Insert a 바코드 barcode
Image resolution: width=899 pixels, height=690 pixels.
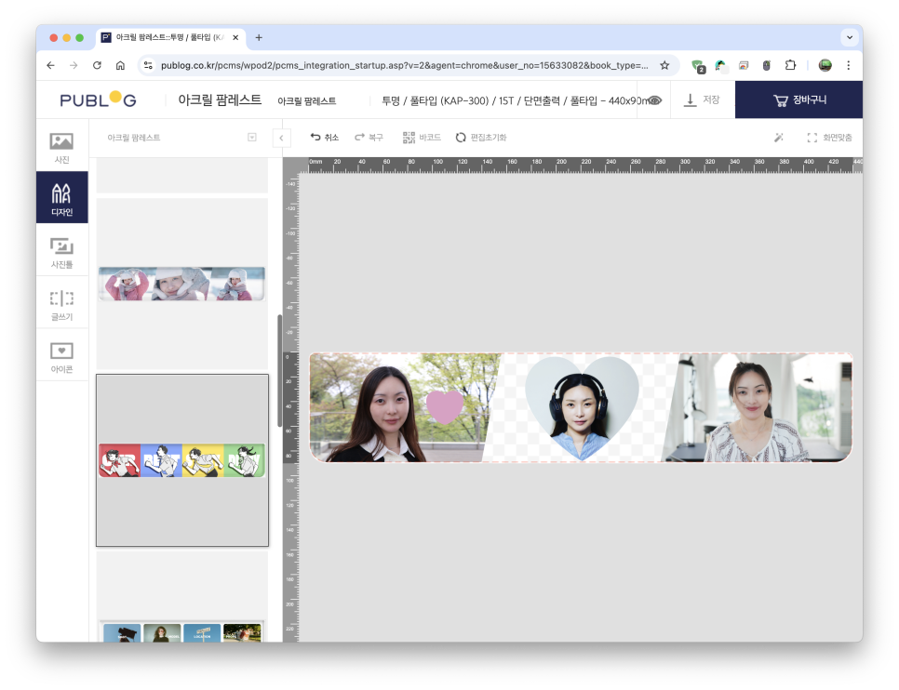[422, 138]
